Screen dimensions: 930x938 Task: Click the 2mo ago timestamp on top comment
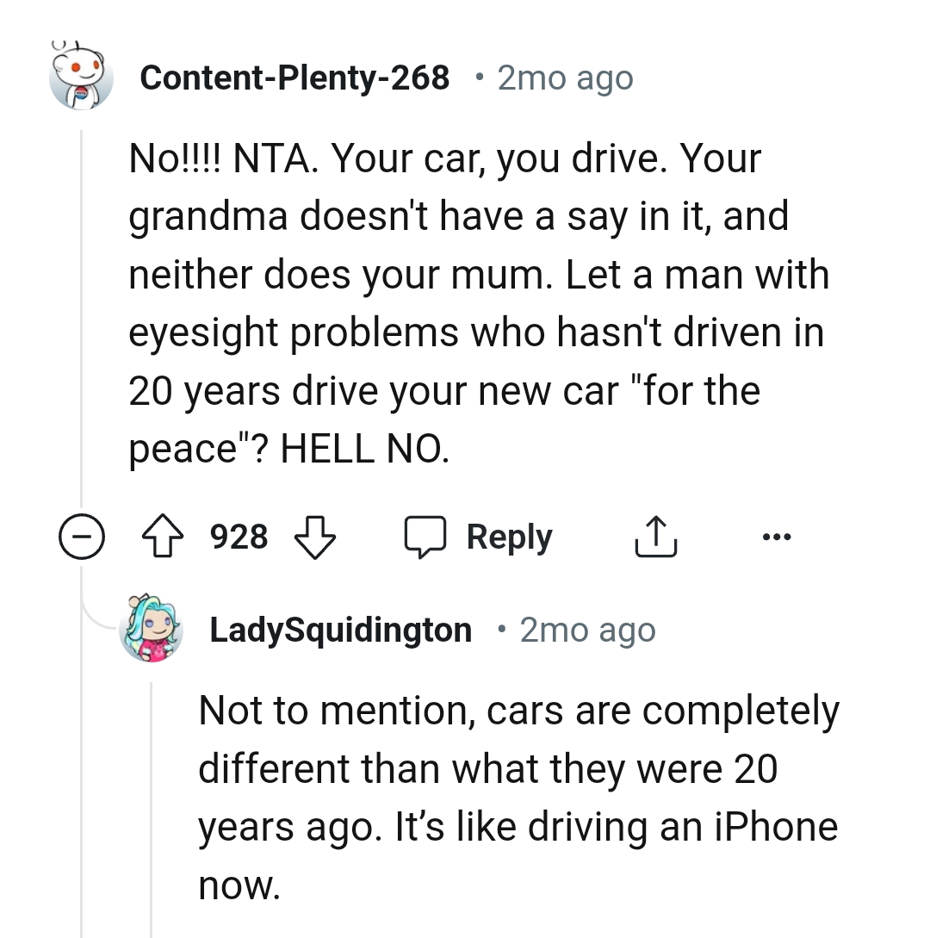[x=564, y=78]
